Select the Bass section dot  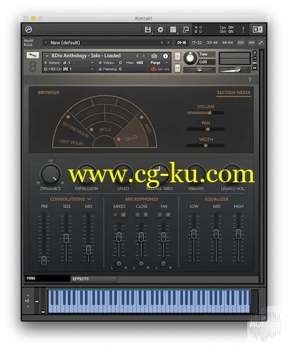click(141, 117)
